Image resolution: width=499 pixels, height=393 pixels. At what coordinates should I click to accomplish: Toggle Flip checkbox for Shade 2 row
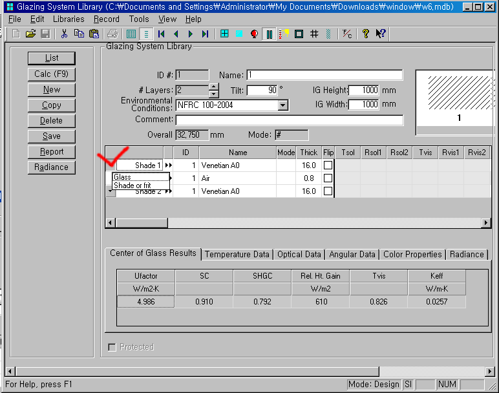coord(328,191)
